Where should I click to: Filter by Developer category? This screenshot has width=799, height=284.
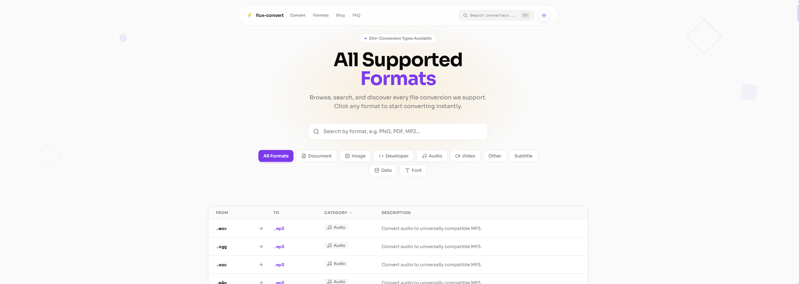pos(393,156)
